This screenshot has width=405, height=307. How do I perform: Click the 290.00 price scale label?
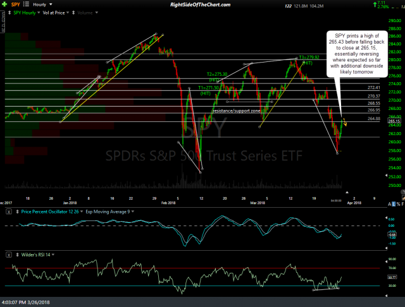(395, 21)
